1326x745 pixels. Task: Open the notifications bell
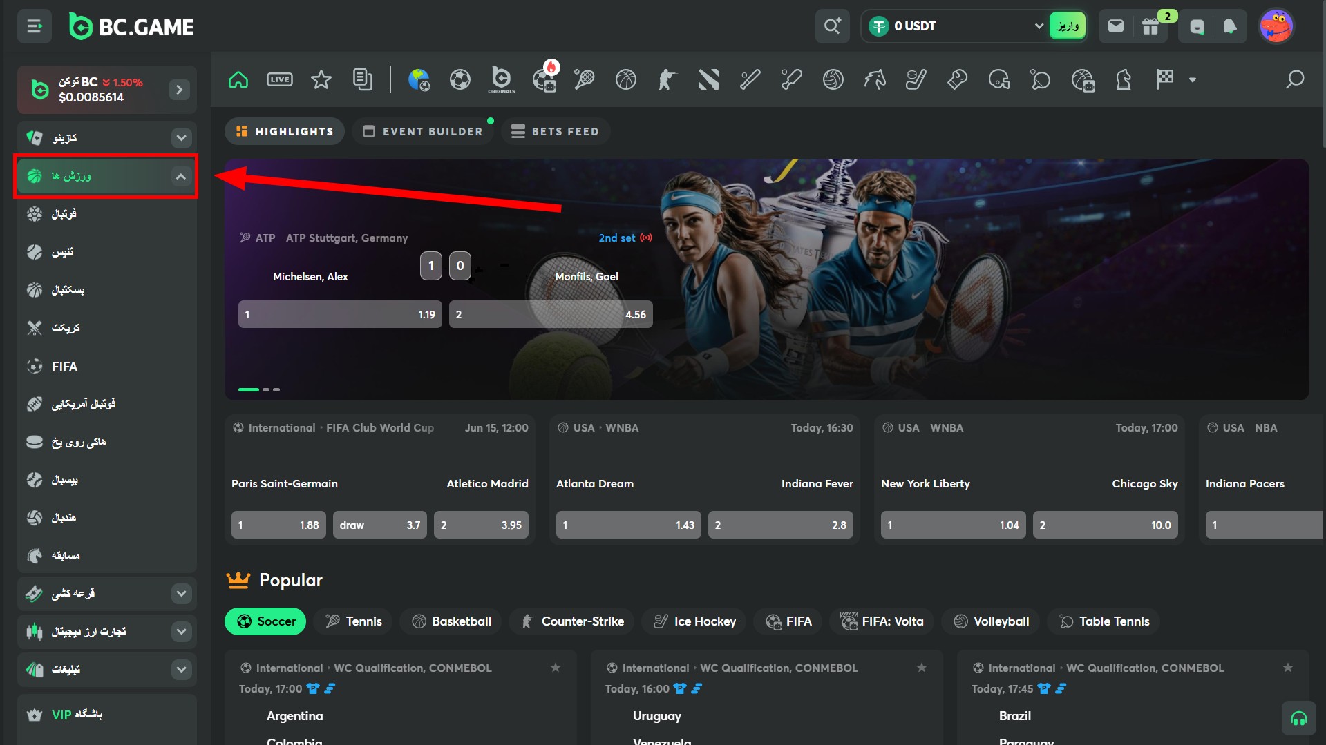click(x=1230, y=26)
